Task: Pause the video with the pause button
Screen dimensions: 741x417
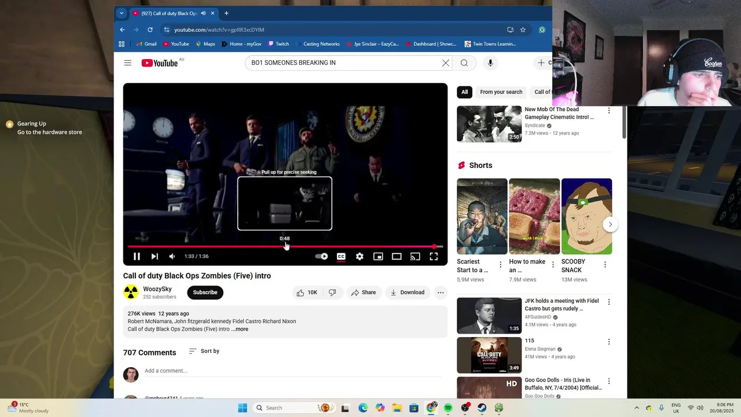Action: [x=137, y=257]
